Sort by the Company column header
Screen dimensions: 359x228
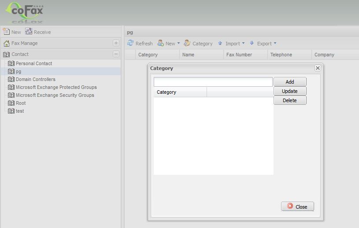(x=335, y=55)
